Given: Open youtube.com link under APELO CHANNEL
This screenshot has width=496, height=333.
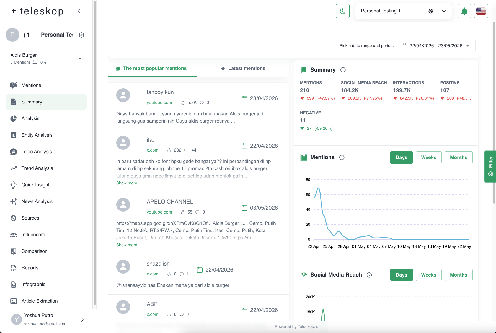Looking at the screenshot, I should [159, 212].
